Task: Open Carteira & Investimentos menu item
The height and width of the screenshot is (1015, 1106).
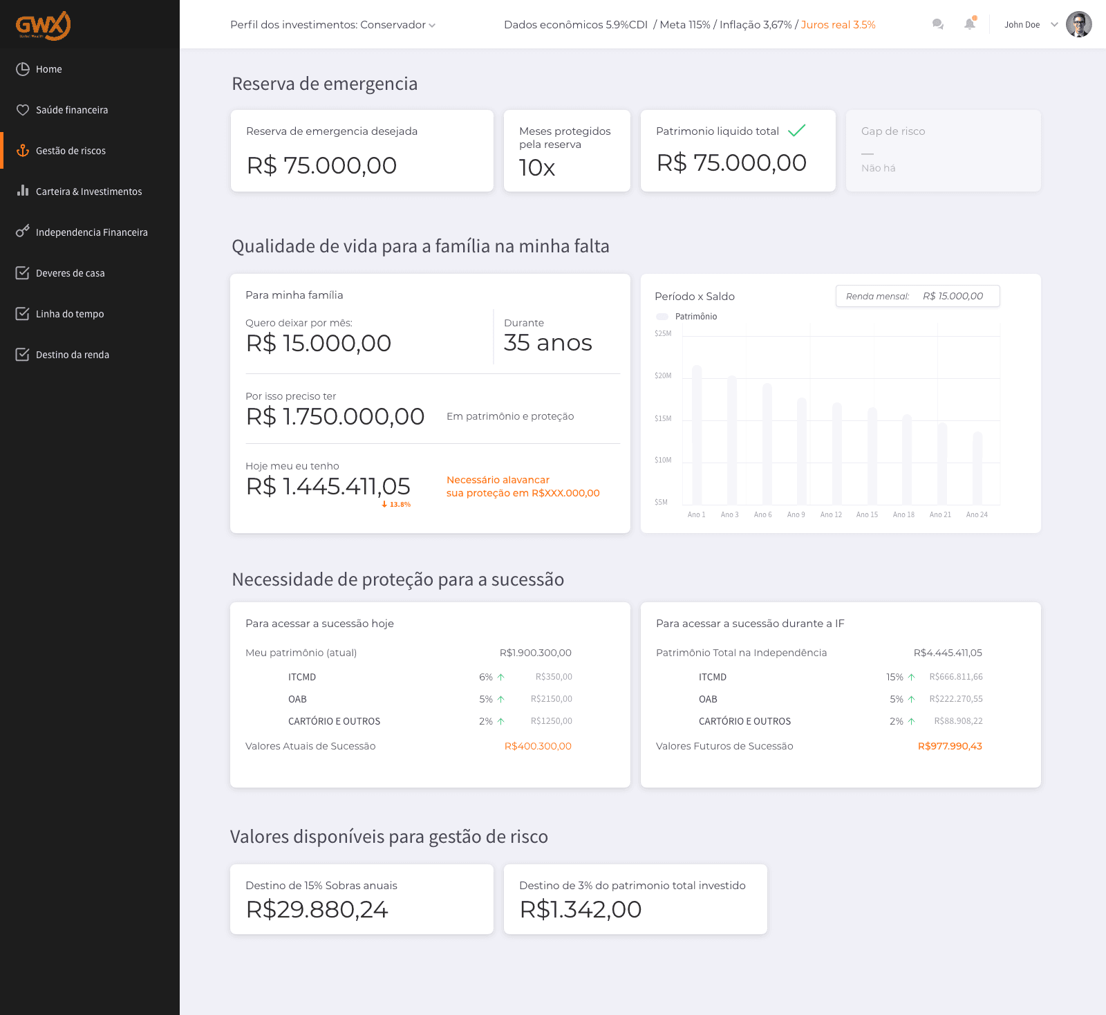Action: point(90,192)
